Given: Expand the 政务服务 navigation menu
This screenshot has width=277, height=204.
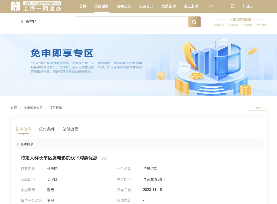Looking at the screenshot, I should tap(101, 6).
